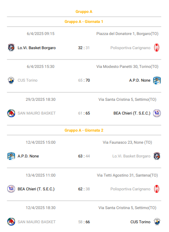This screenshot has height=232, width=169.
Task: Click CUS Torino logo in 58:66 match
Action: [x=157, y=222]
